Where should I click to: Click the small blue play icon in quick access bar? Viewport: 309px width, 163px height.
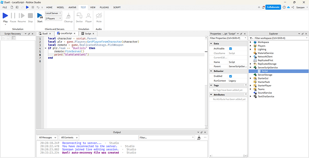[27, 7]
